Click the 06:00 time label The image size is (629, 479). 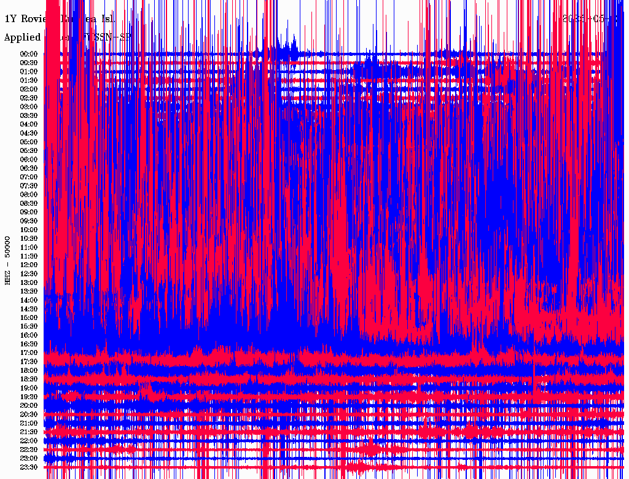(x=29, y=160)
